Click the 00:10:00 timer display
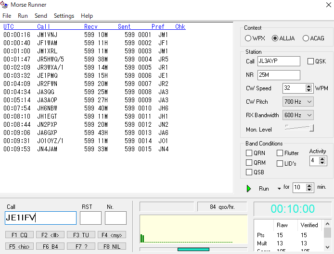 [293, 209]
